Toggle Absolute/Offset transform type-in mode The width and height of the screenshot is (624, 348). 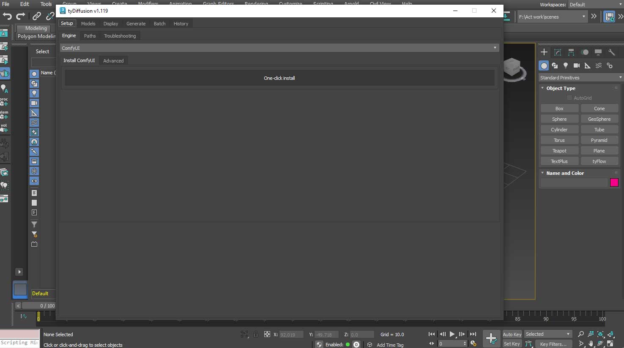[267, 334]
